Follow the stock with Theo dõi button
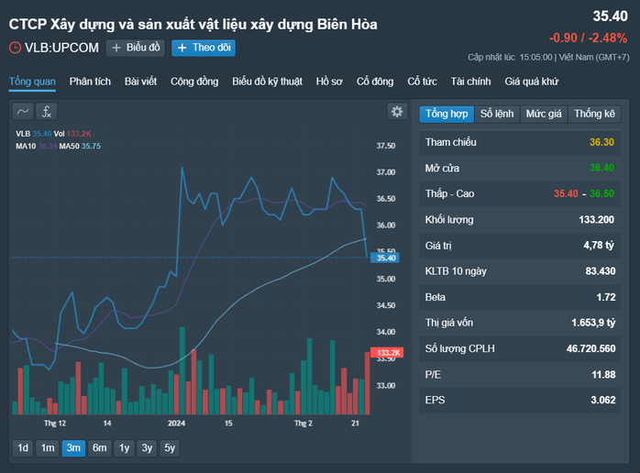This screenshot has width=640, height=473. click(x=204, y=48)
